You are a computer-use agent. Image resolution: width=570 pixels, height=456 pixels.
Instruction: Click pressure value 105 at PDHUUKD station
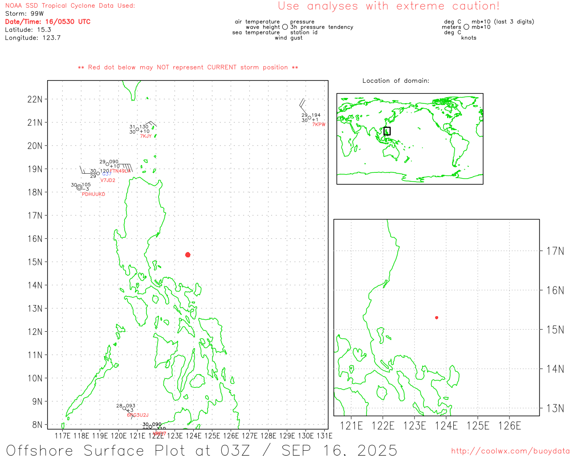pos(86,185)
